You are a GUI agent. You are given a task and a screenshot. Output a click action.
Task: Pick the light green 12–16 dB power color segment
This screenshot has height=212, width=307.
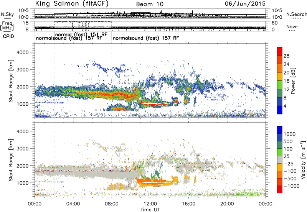pos(280,85)
